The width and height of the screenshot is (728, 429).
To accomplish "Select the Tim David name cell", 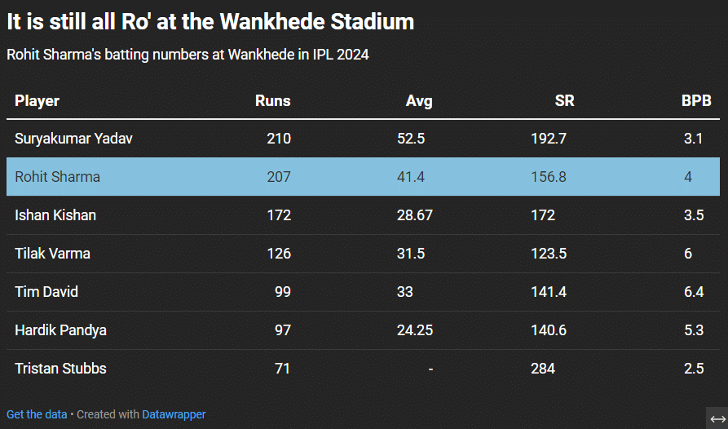I will [x=46, y=292].
